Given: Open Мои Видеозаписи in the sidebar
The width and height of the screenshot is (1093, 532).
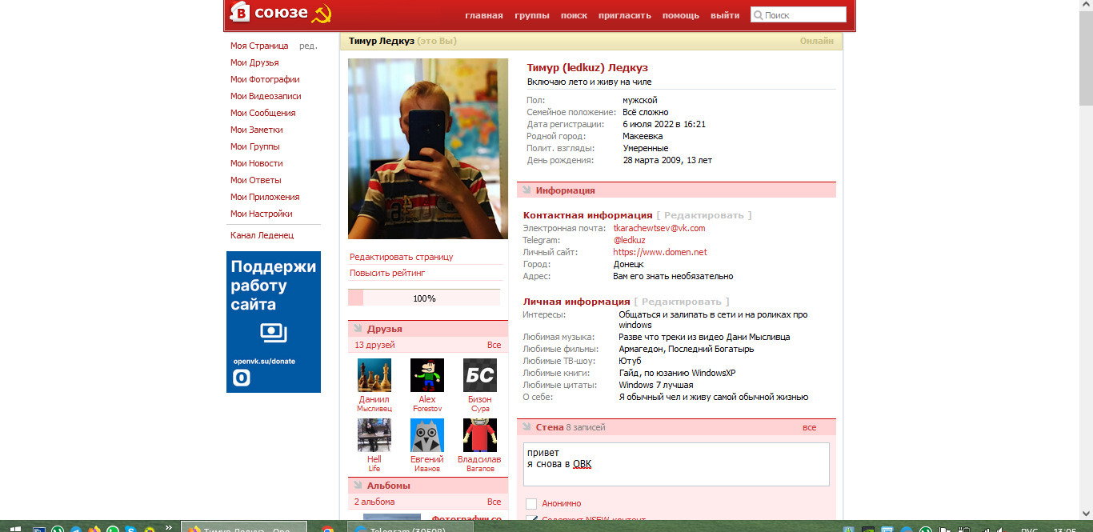Looking at the screenshot, I should tap(266, 96).
